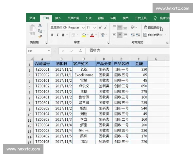
Task: Select the amount cell 850
Action: point(139,86)
